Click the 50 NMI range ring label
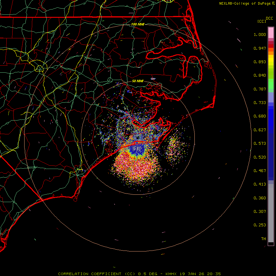 coord(138,81)
